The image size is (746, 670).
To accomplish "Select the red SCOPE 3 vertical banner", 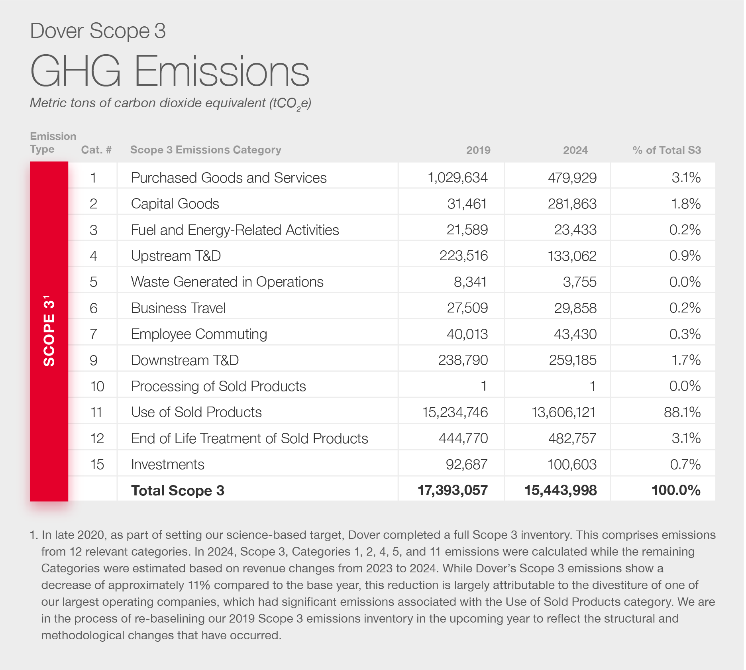I will 49,331.
